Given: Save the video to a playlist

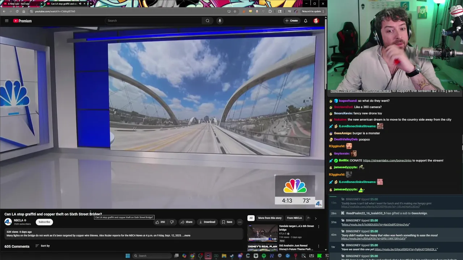Looking at the screenshot, I should pos(227,222).
